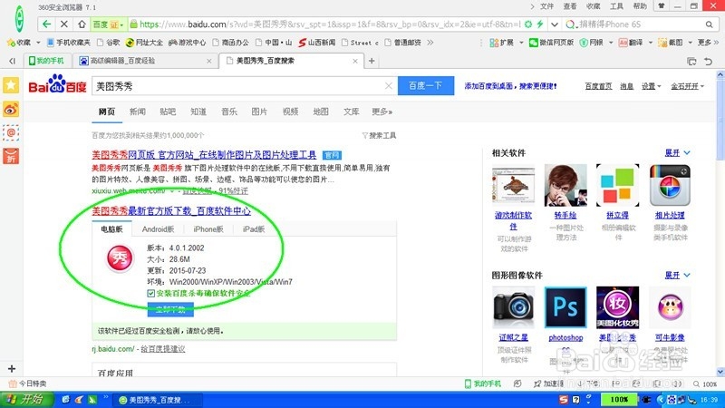Viewport: 725px width, 408px height.
Task: Open the 网银 toolbar shortcut
Action: pyautogui.click(x=592, y=43)
